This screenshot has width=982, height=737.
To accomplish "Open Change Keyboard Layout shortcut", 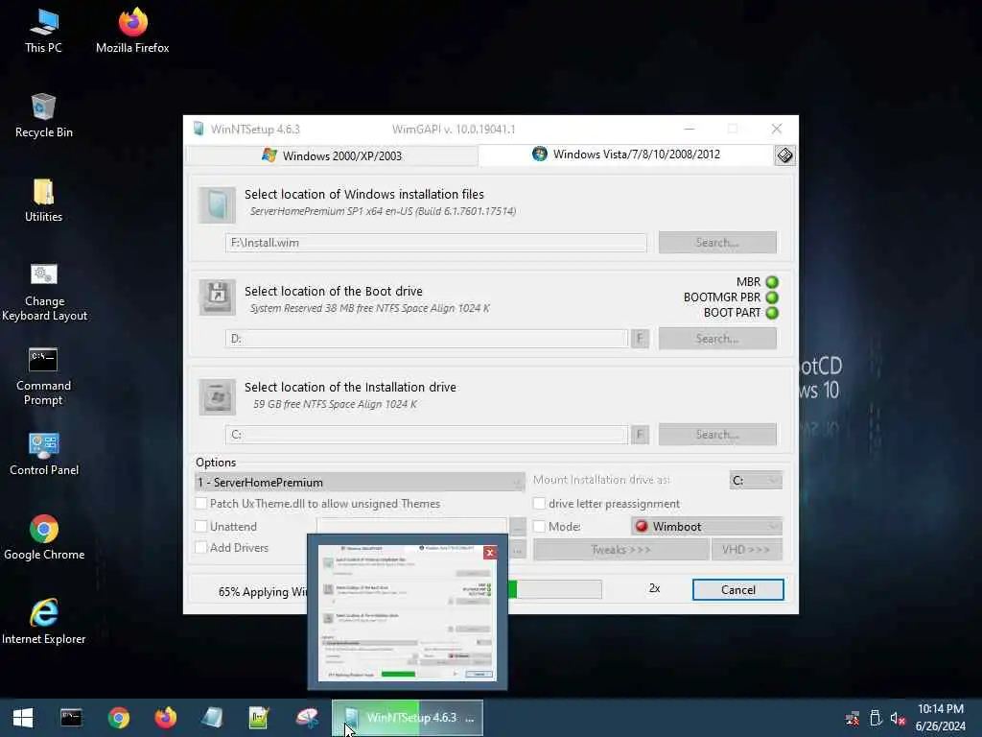I will coord(44,293).
